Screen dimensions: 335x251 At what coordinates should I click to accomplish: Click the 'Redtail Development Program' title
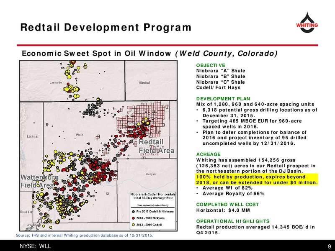(106, 27)
